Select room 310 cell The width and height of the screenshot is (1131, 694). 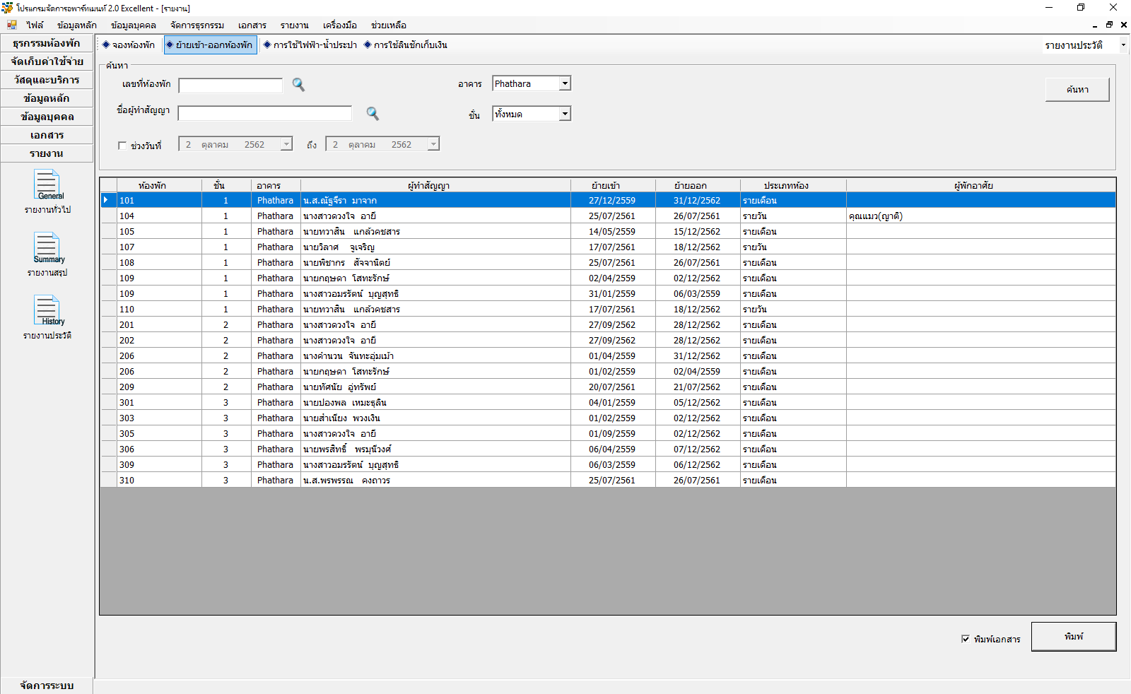[x=159, y=481]
